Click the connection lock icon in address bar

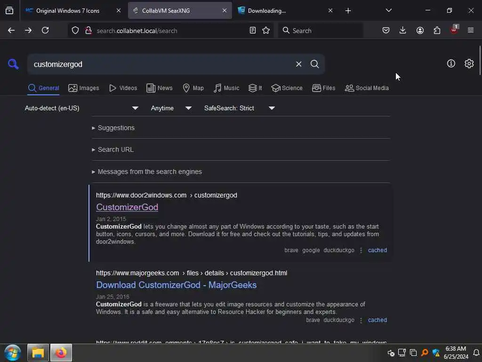tap(88, 30)
